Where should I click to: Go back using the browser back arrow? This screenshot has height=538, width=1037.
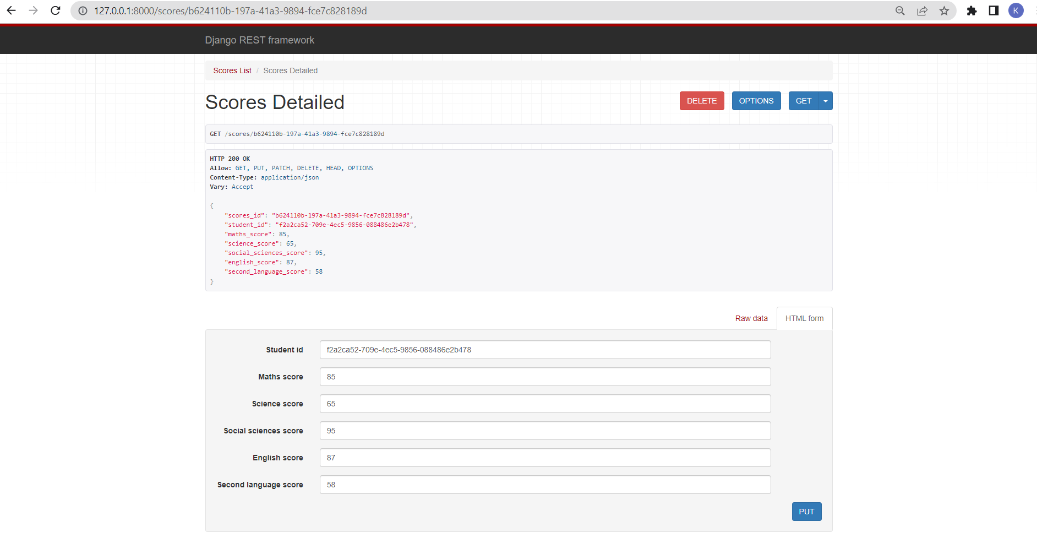(11, 10)
